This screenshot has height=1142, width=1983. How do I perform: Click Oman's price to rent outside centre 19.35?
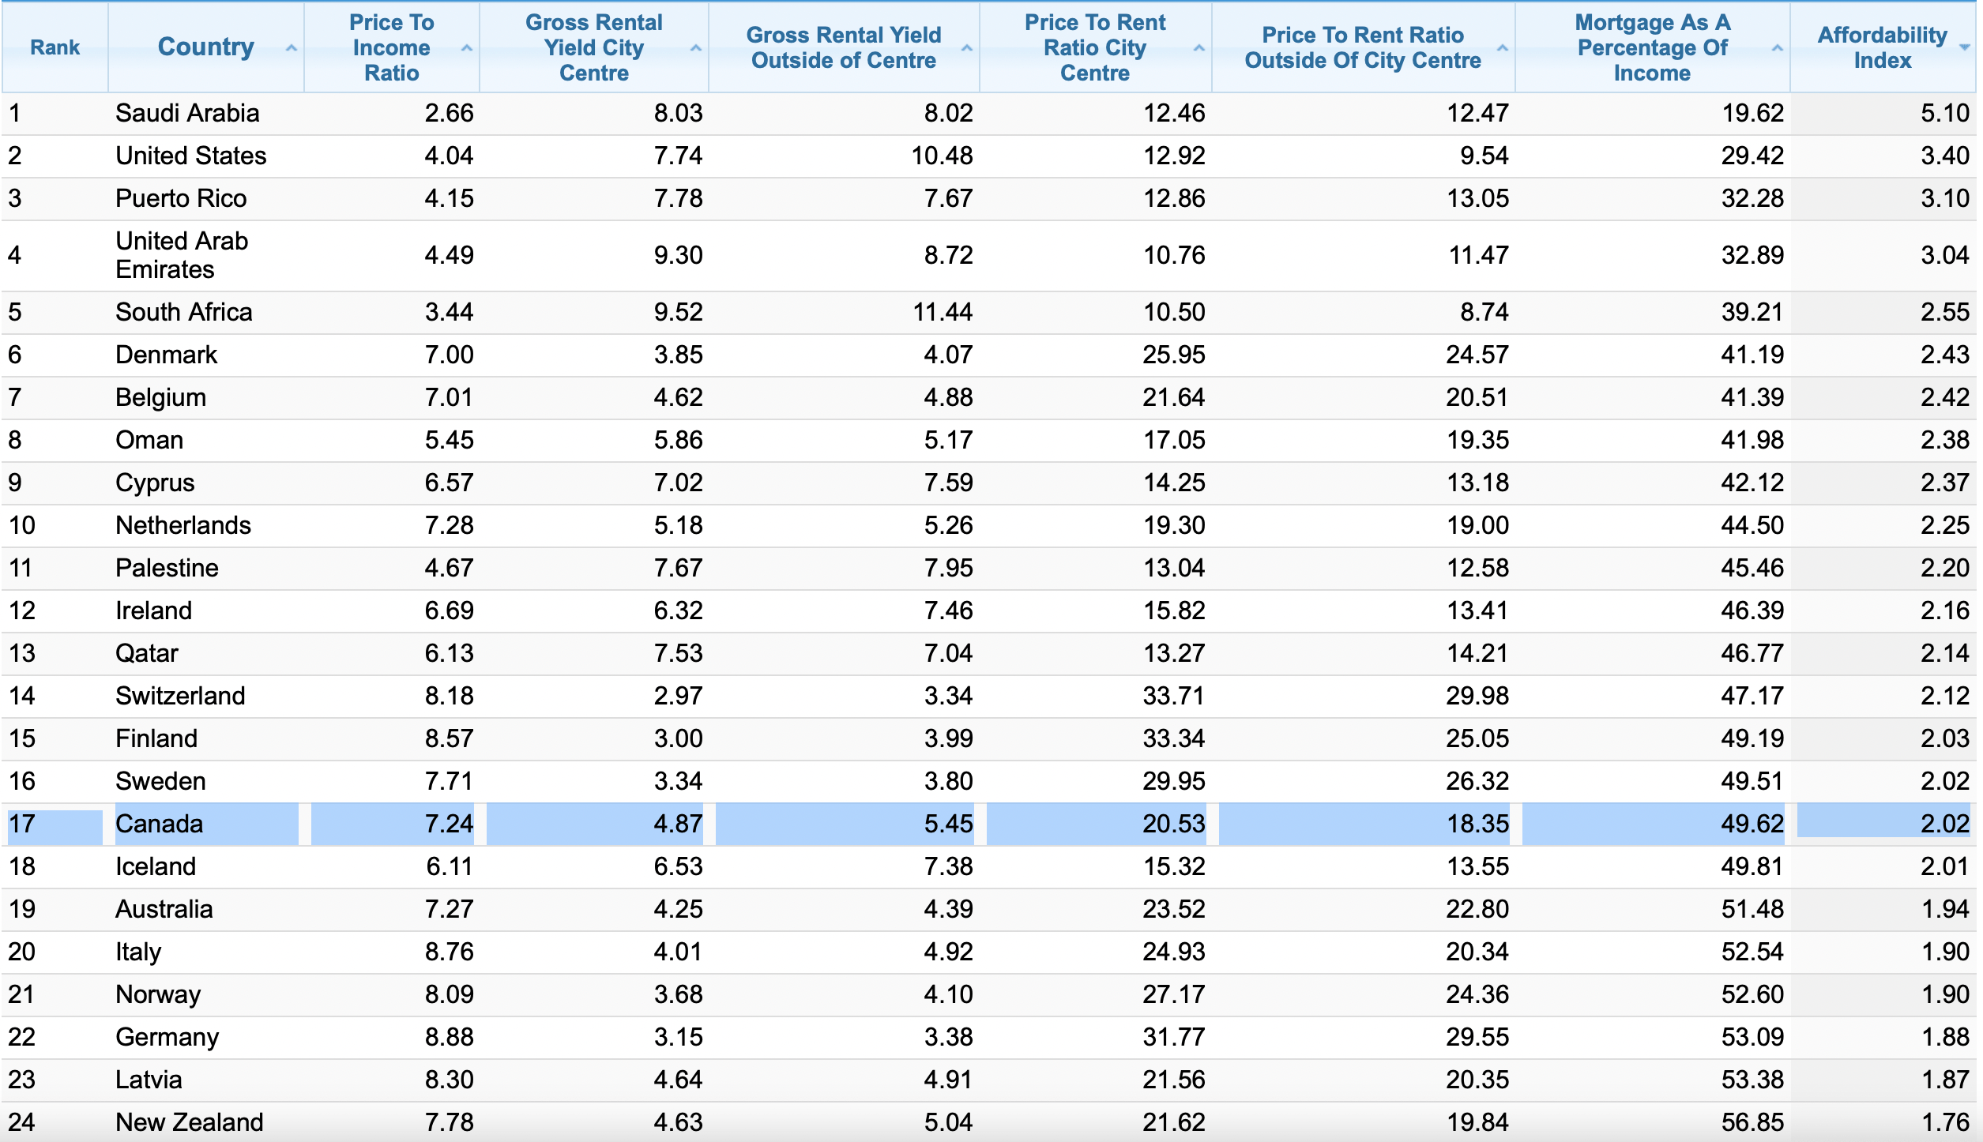(x=1477, y=440)
